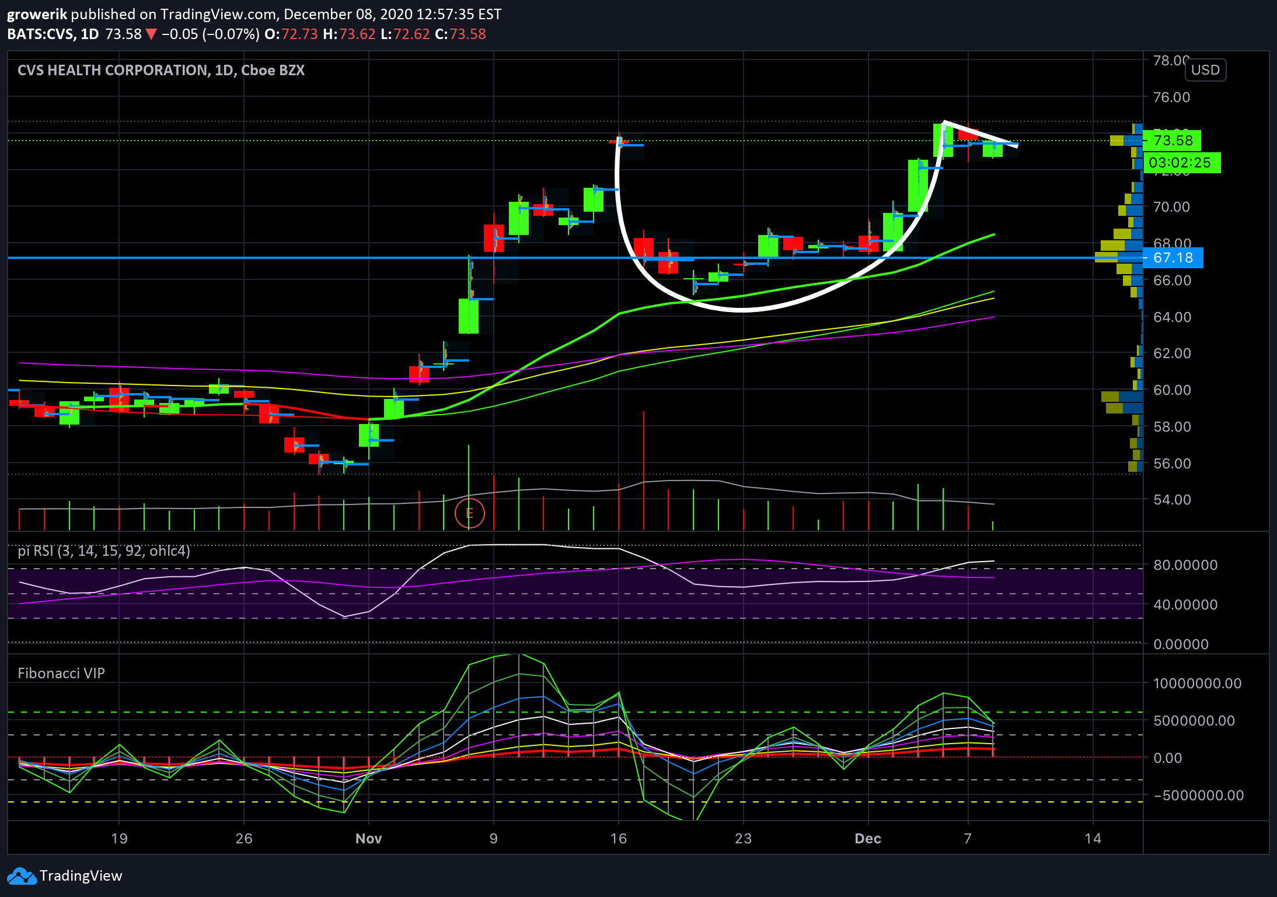The width and height of the screenshot is (1277, 897).
Task: Click the TradingView cloud logo icon
Action: 21,876
